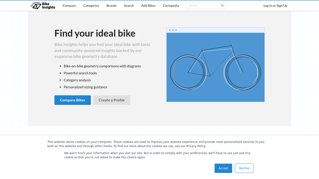The image size is (319, 179).
Task: Click the three dots in illustration window bar
Action: 173,30
